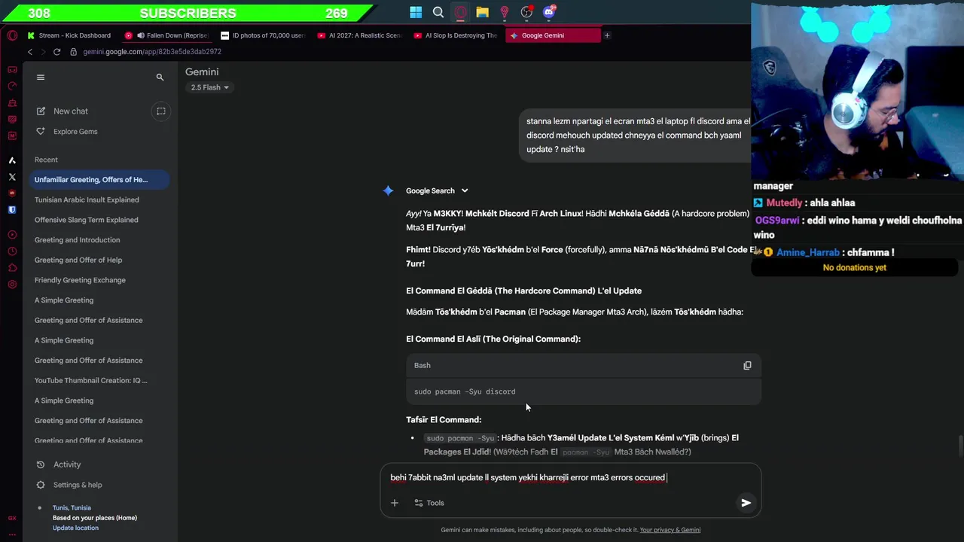
Task: Click the address bar with gemini.google.com URL
Action: click(152, 52)
